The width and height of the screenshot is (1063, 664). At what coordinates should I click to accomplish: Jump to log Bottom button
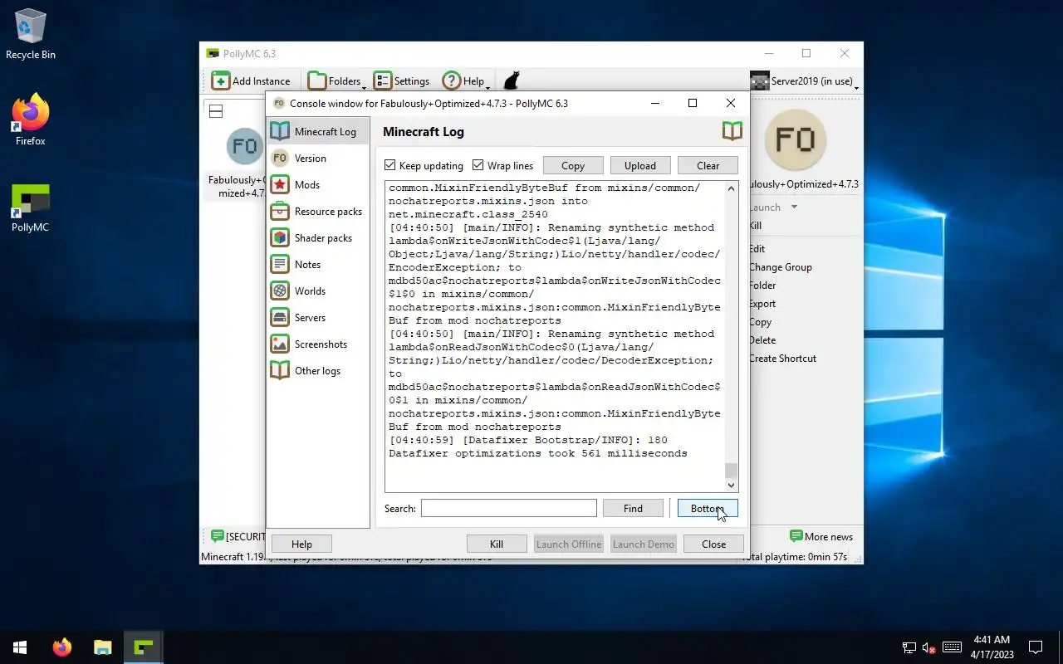click(x=708, y=508)
